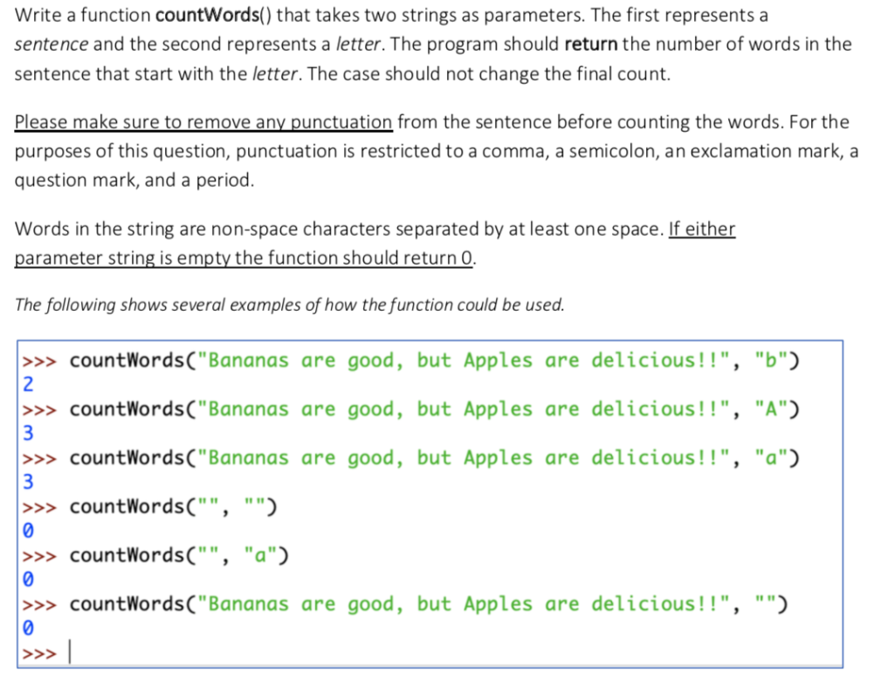Select the underlined punctuation removal instruction
Screen dimensions: 894x688
click(x=203, y=121)
